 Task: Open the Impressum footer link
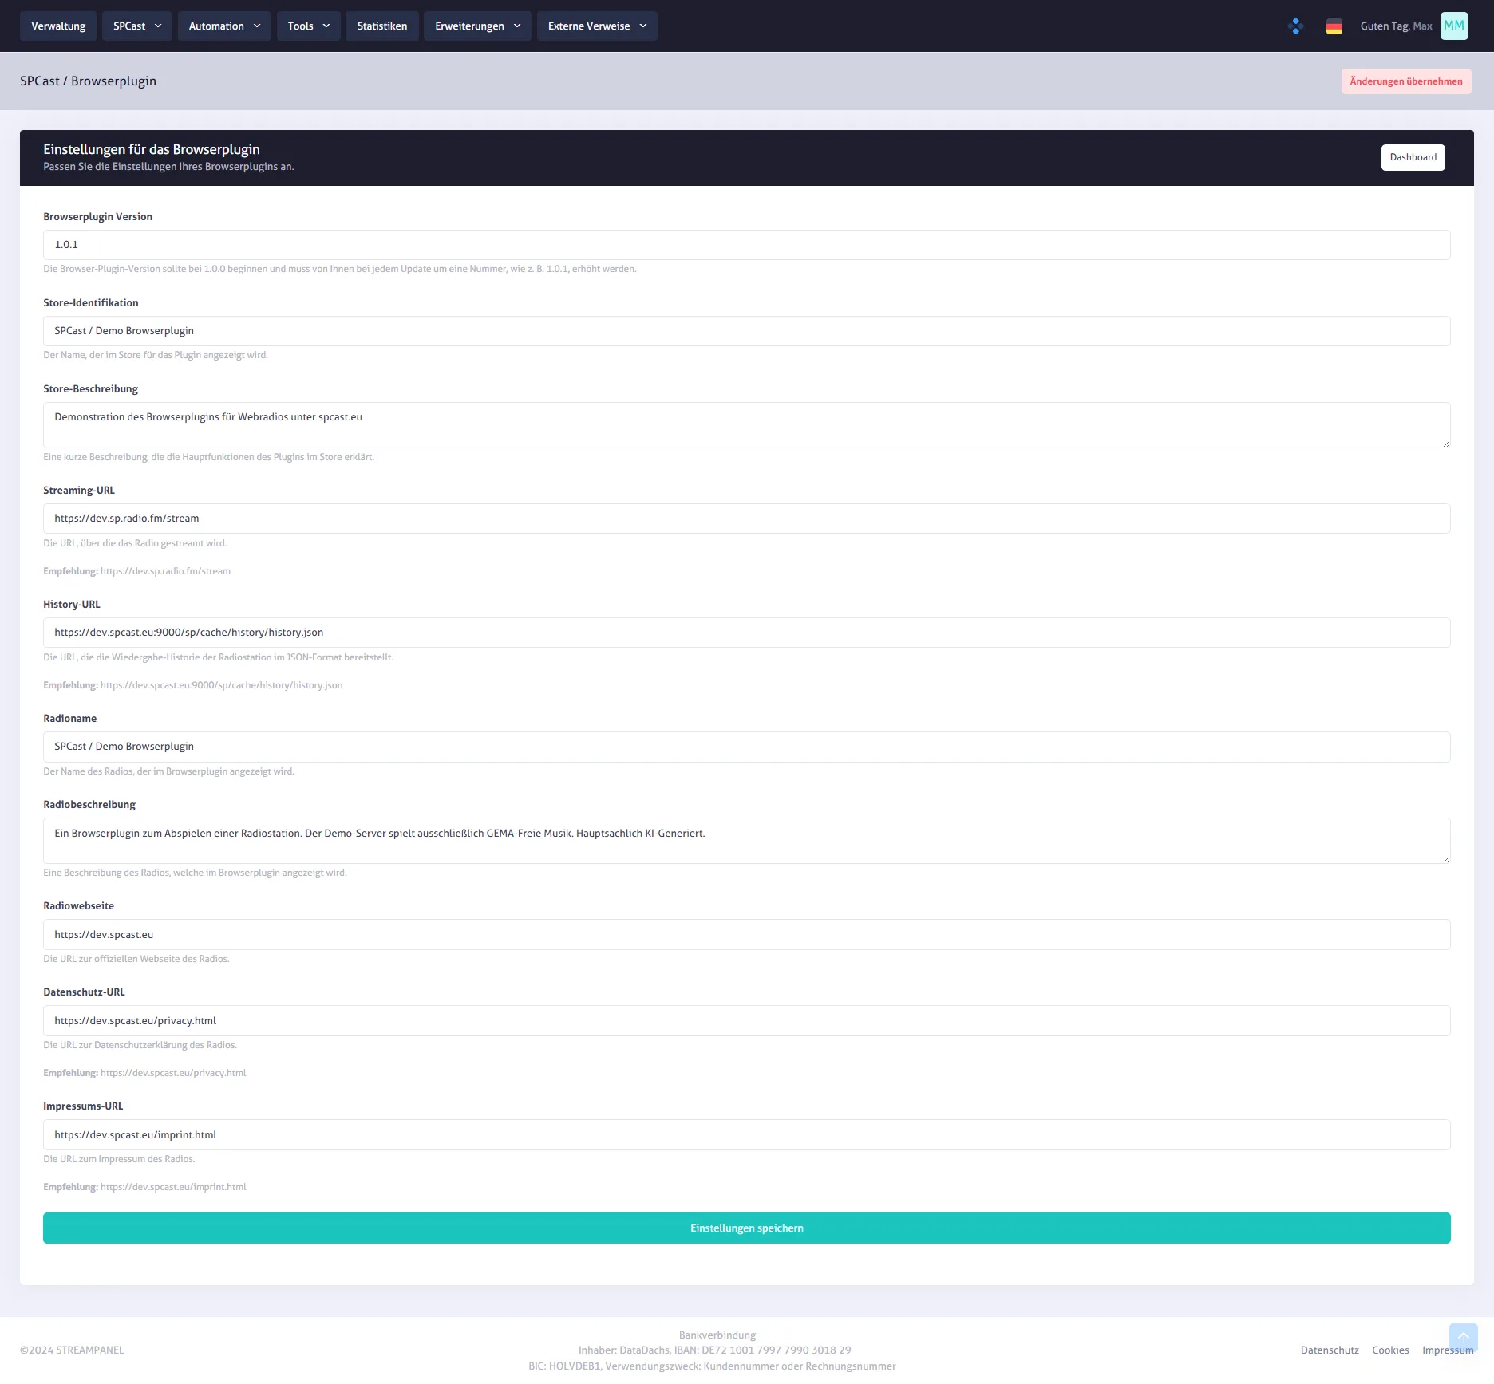1448,1350
